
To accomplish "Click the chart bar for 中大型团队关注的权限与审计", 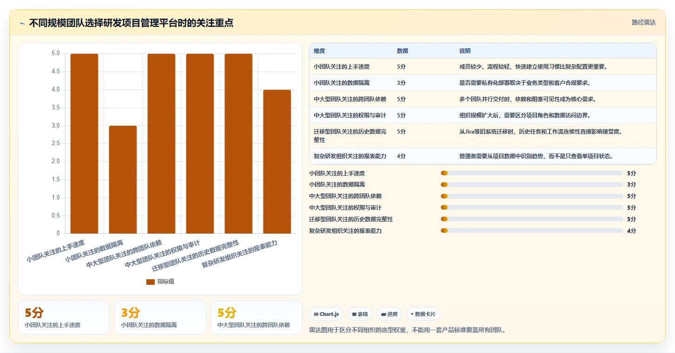I will coord(200,144).
